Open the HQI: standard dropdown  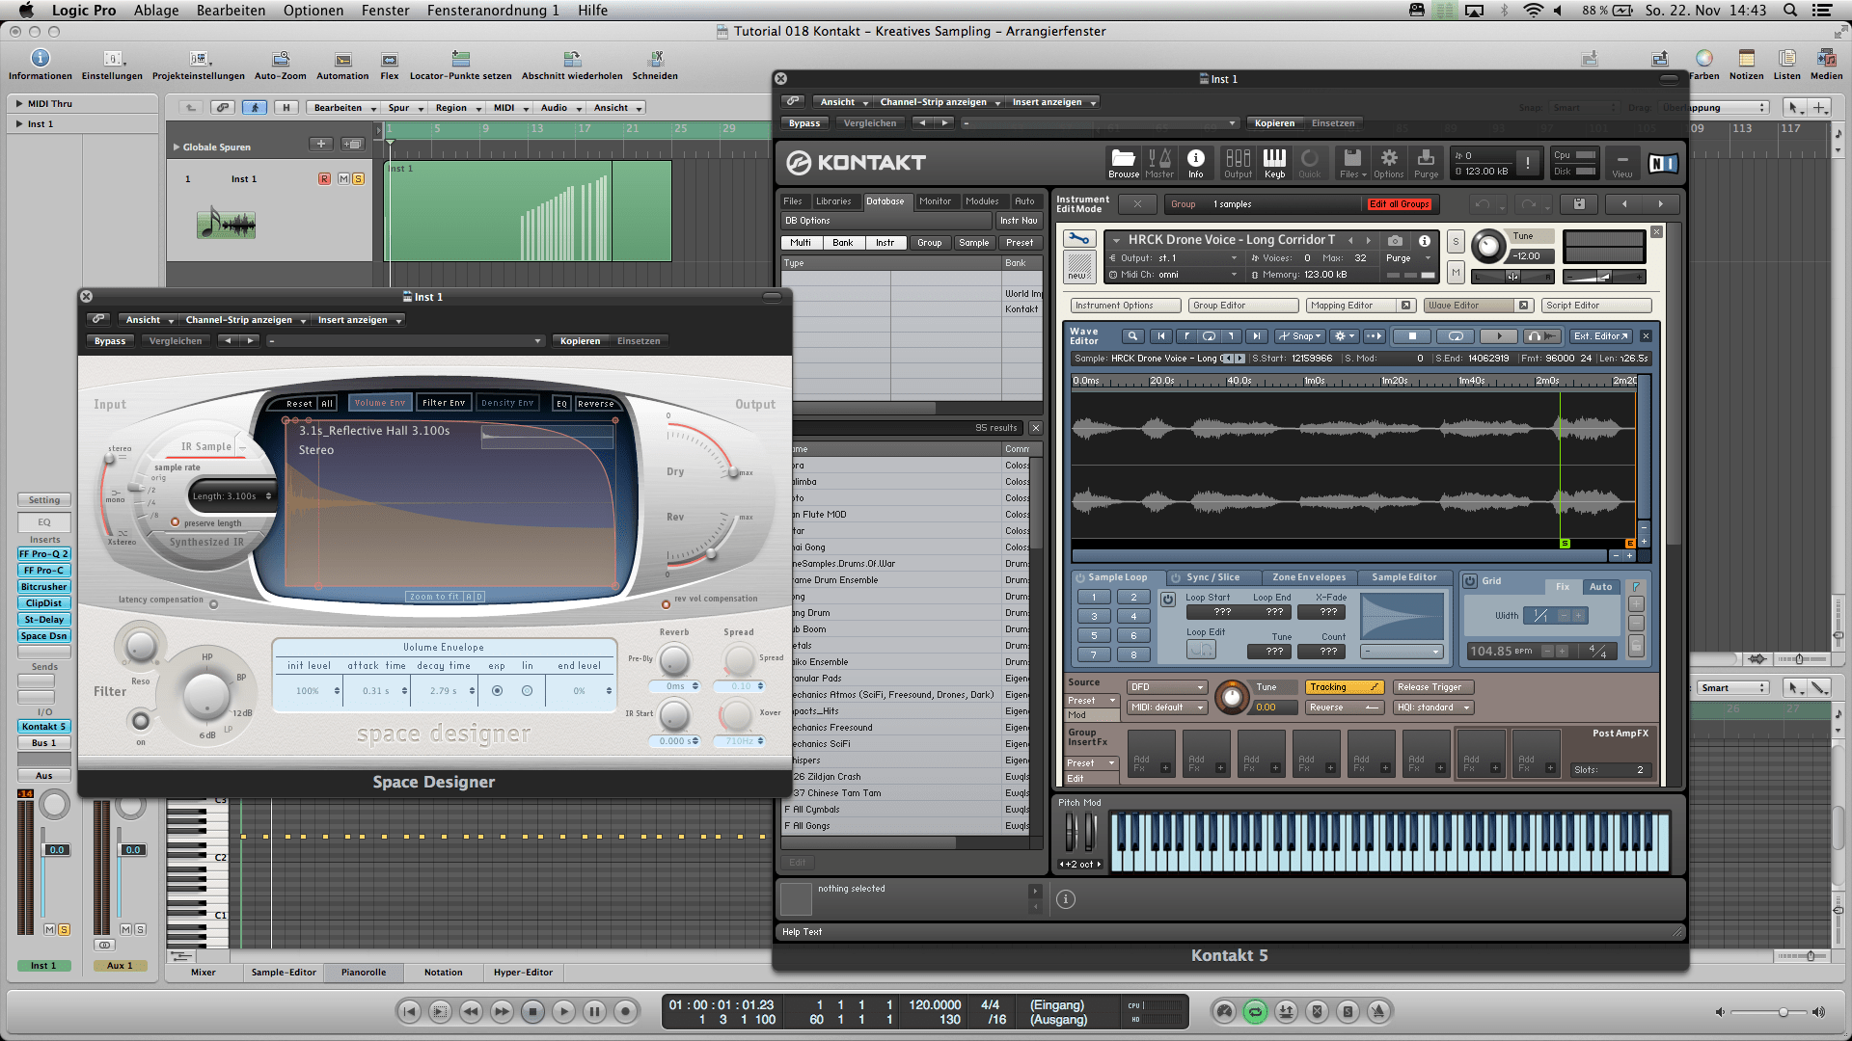[1433, 707]
